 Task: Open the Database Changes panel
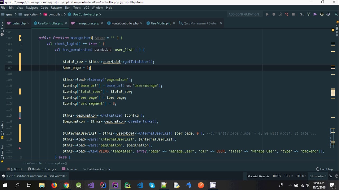[42, 169]
